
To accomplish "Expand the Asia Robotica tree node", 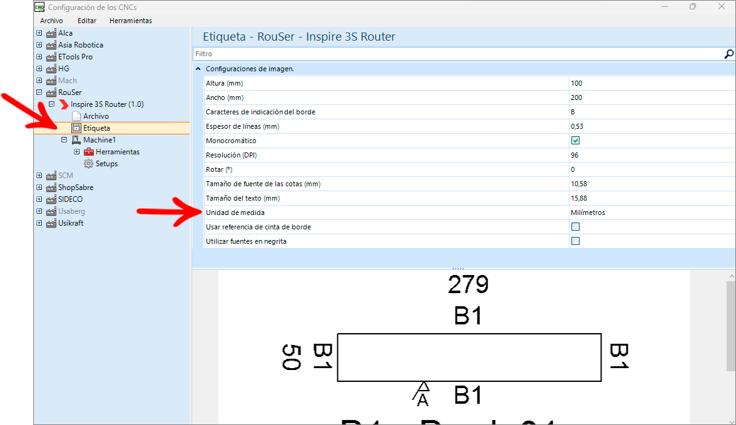I will 39,45.
